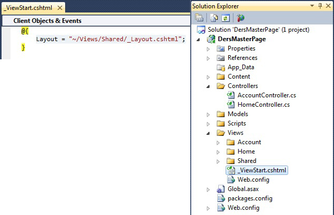Open the Solution Explorer window position dropdown arrow
Image resolution: width=334 pixels, height=215 pixels.
click(x=312, y=6)
